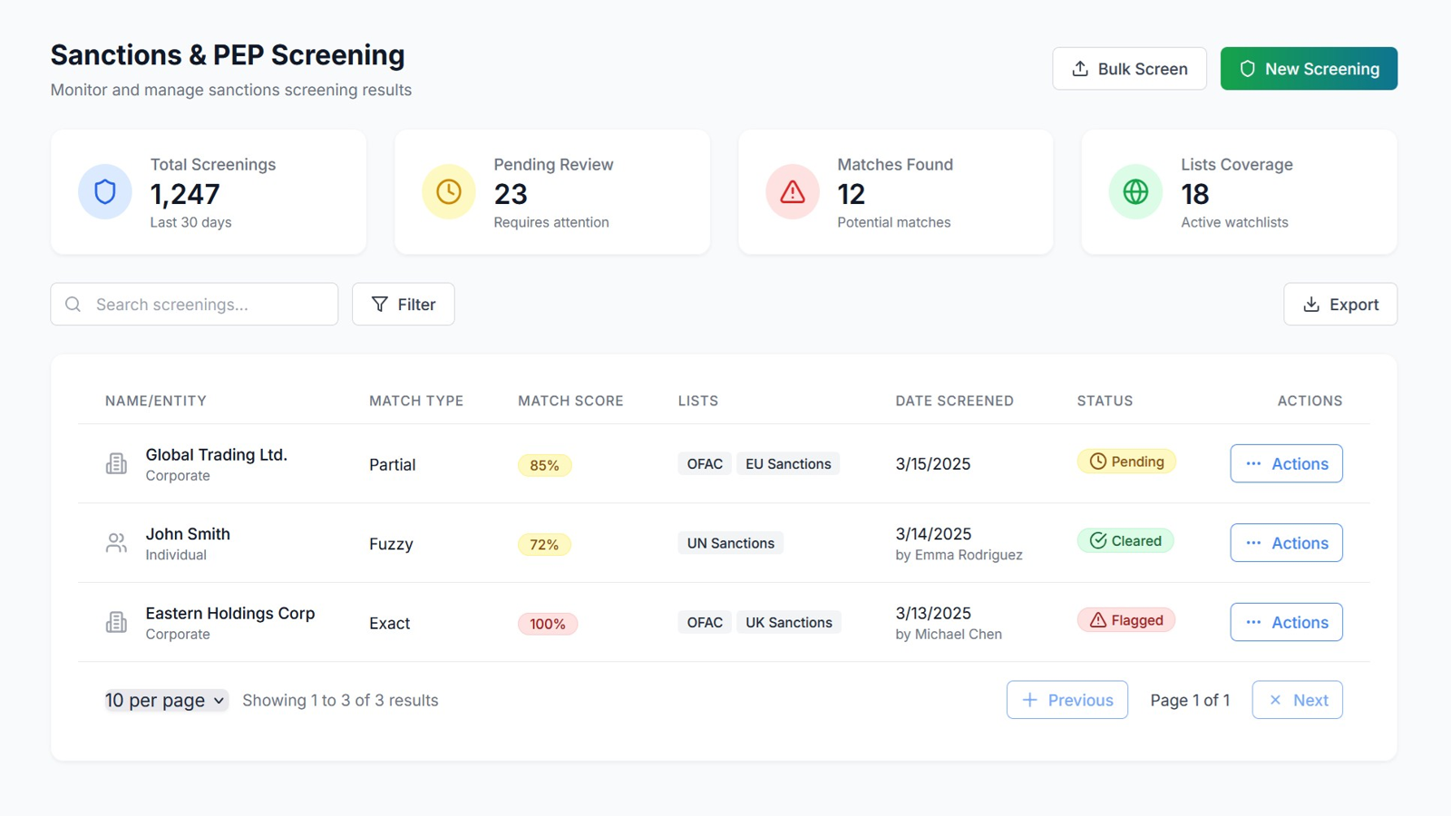Click the Bulk Screen button

point(1129,69)
